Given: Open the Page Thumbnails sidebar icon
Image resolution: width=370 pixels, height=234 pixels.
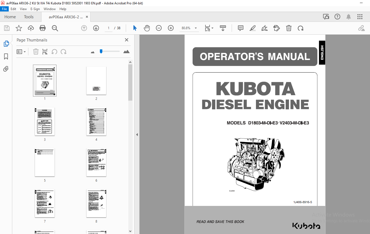Looking at the screenshot, I should tap(6, 44).
